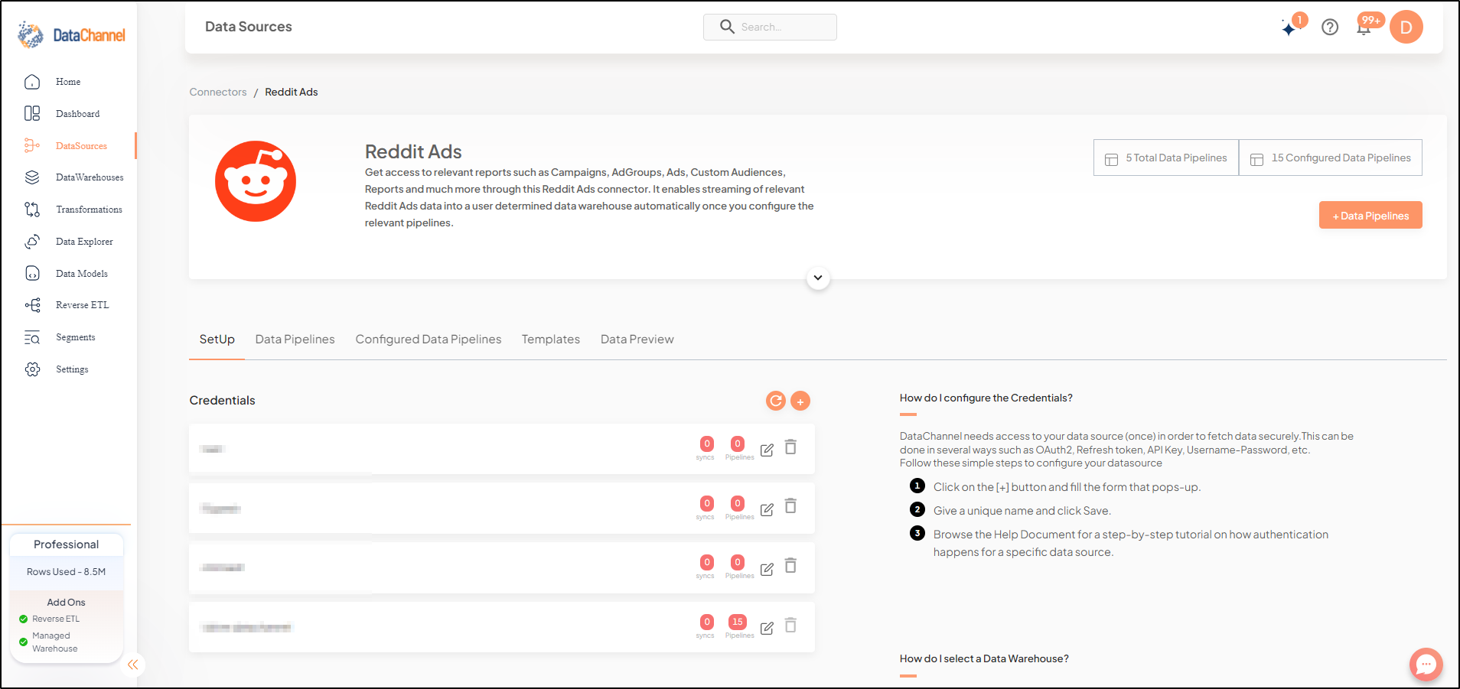Expand the Reddit Ads description chevron
The width and height of the screenshot is (1460, 689).
click(x=818, y=278)
